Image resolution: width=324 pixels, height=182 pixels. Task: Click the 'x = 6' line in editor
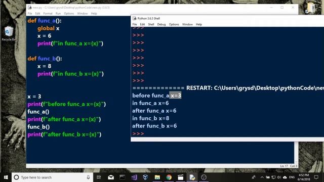click(45, 36)
